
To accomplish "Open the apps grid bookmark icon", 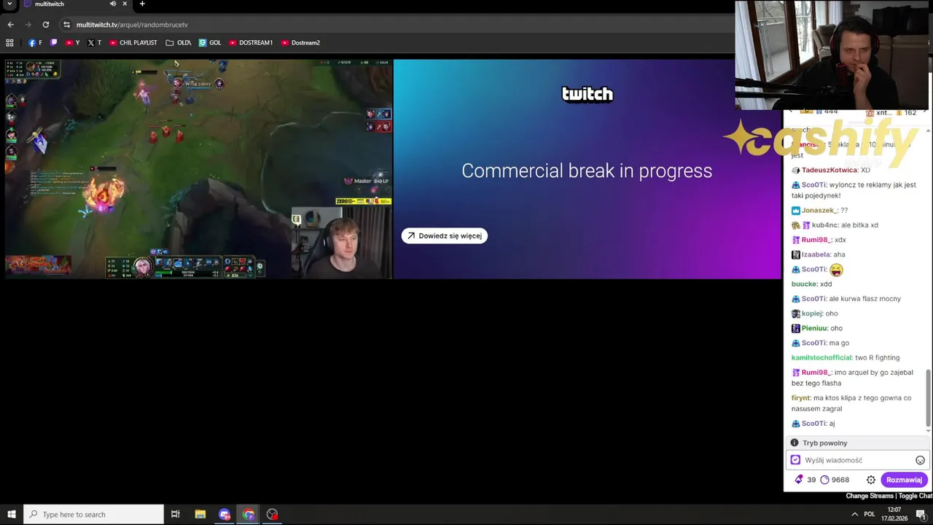I will point(9,43).
